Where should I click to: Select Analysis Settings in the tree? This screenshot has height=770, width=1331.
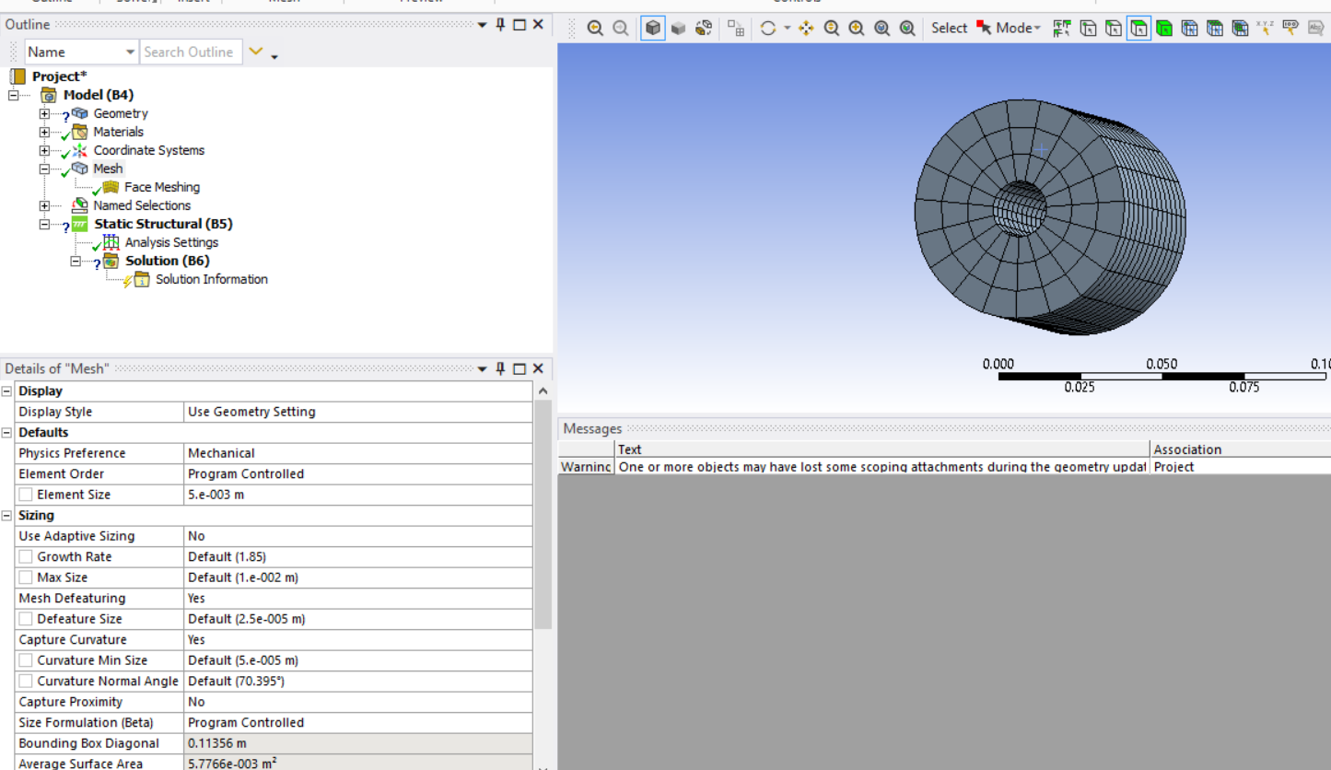[x=171, y=242]
